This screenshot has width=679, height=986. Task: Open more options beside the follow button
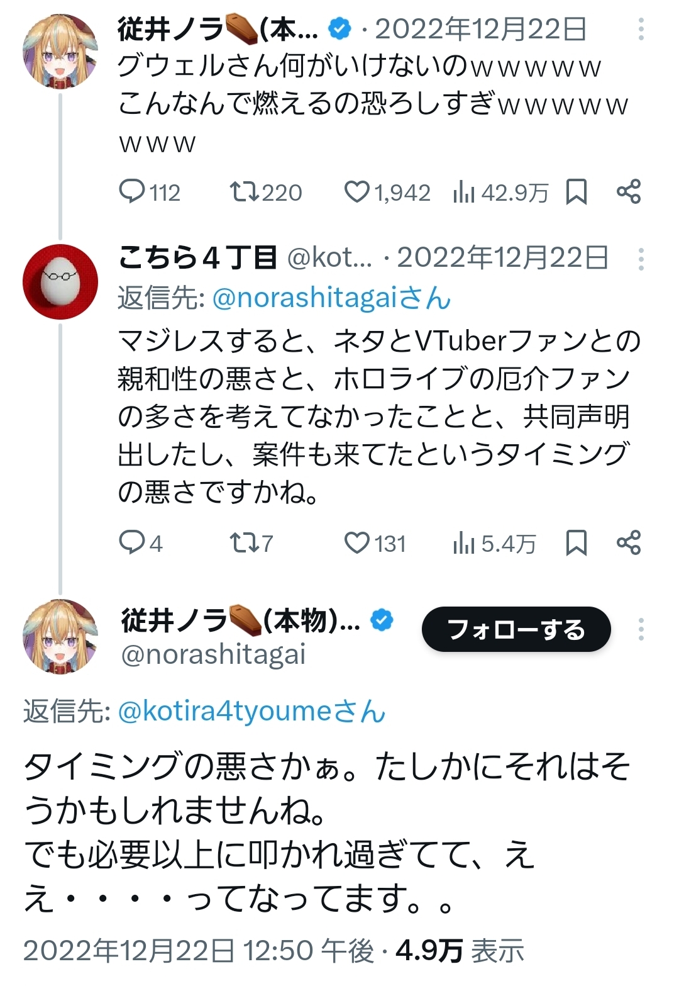tap(641, 629)
